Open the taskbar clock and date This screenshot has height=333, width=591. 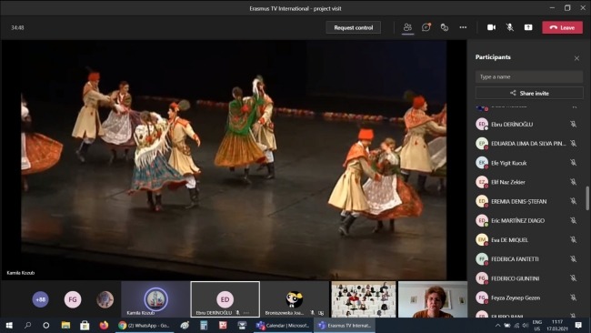pos(557,325)
